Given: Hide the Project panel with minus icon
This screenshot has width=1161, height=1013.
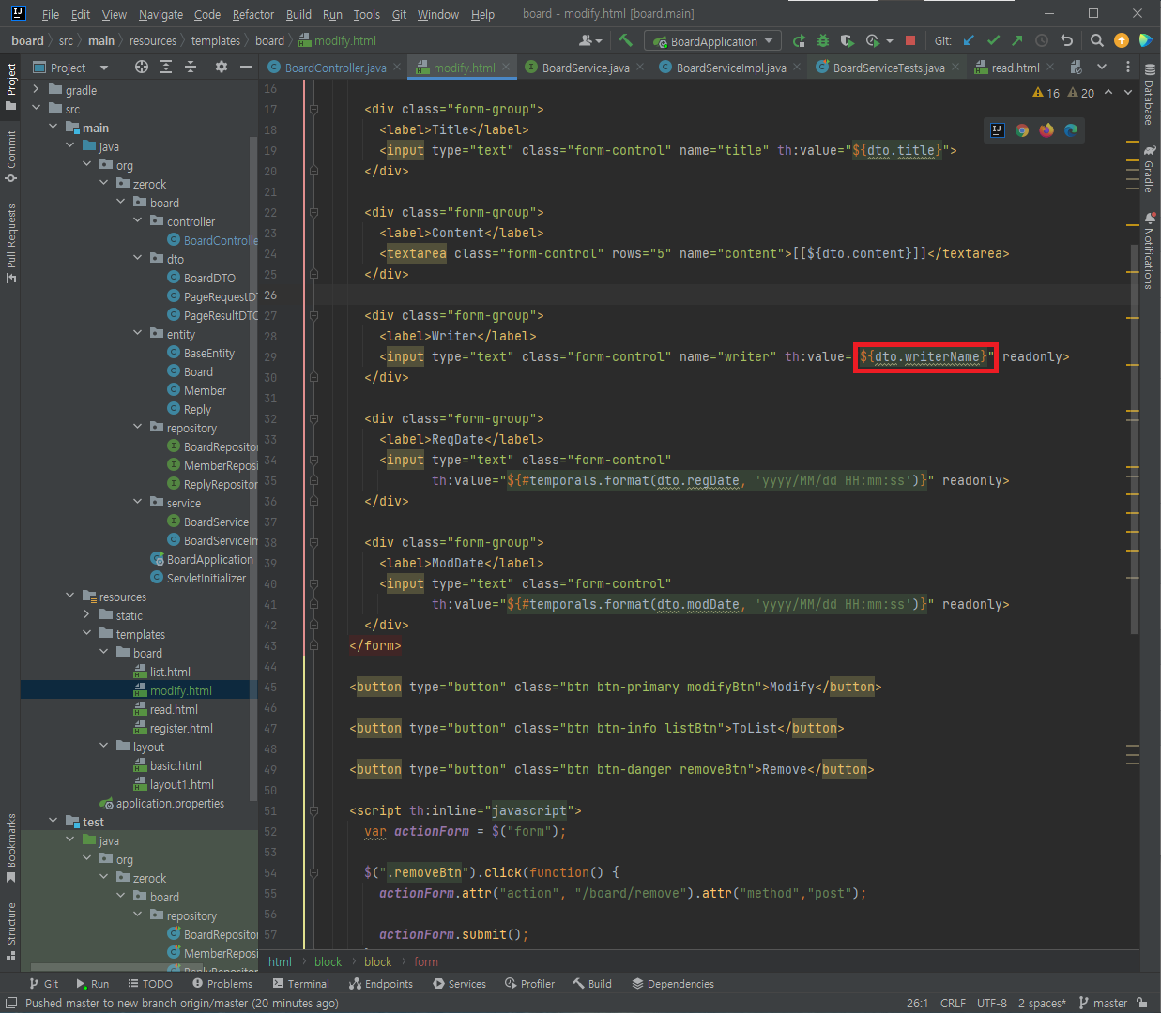Looking at the screenshot, I should coord(246,67).
